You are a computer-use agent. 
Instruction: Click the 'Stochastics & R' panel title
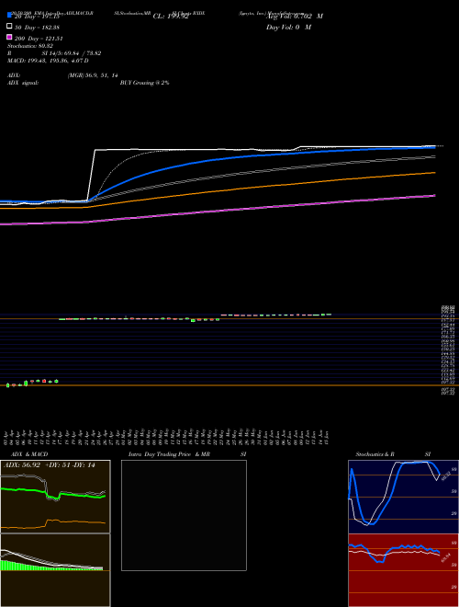(x=375, y=454)
